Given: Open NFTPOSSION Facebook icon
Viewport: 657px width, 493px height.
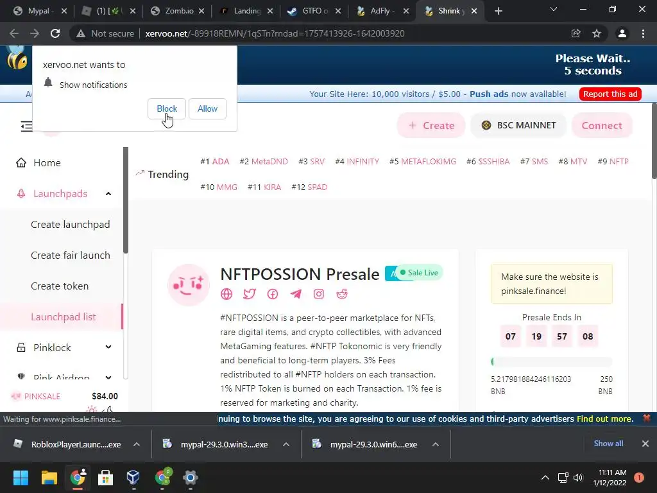Looking at the screenshot, I should pos(272,294).
